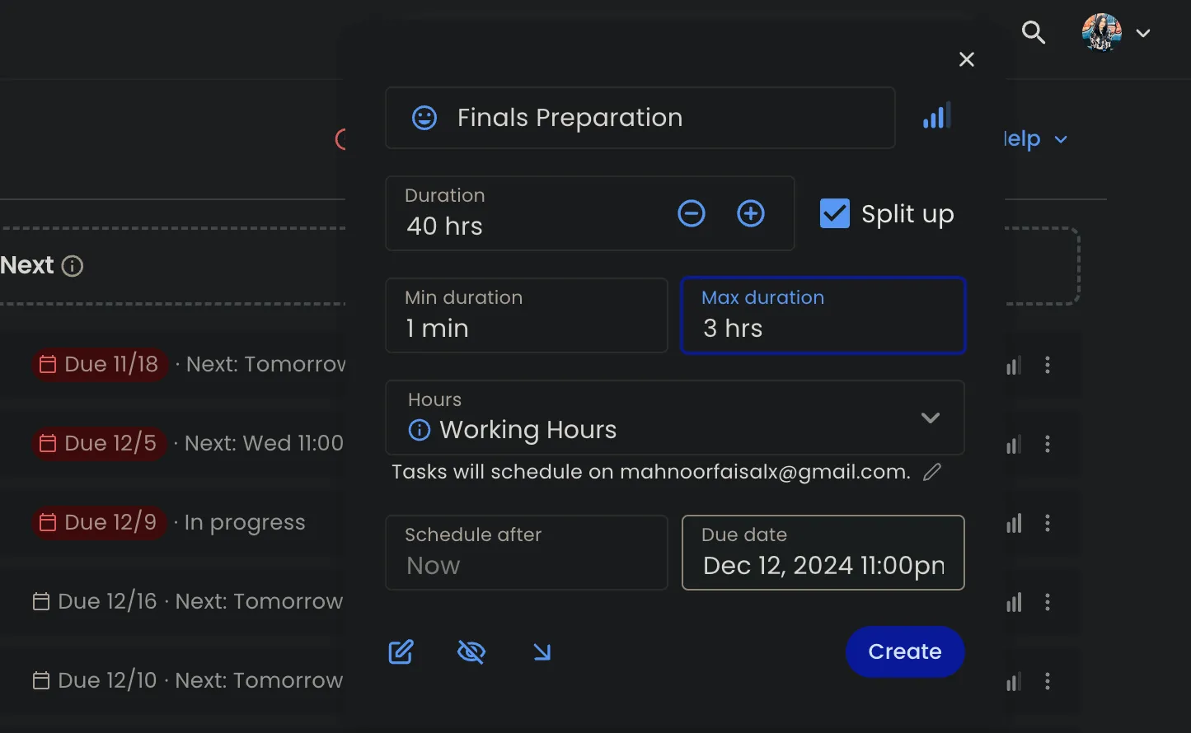Create the task

click(x=905, y=651)
